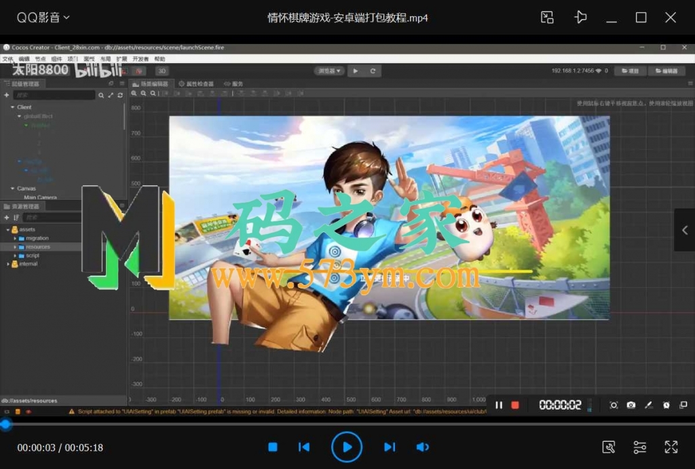The height and width of the screenshot is (469, 695).
Task: Open the QQ影音 main menu dropdown
Action: [43, 17]
